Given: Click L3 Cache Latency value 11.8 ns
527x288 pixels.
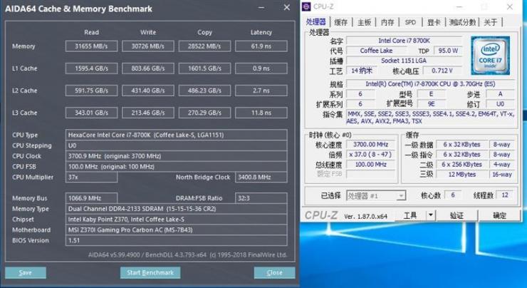Looking at the screenshot, I should point(261,113).
